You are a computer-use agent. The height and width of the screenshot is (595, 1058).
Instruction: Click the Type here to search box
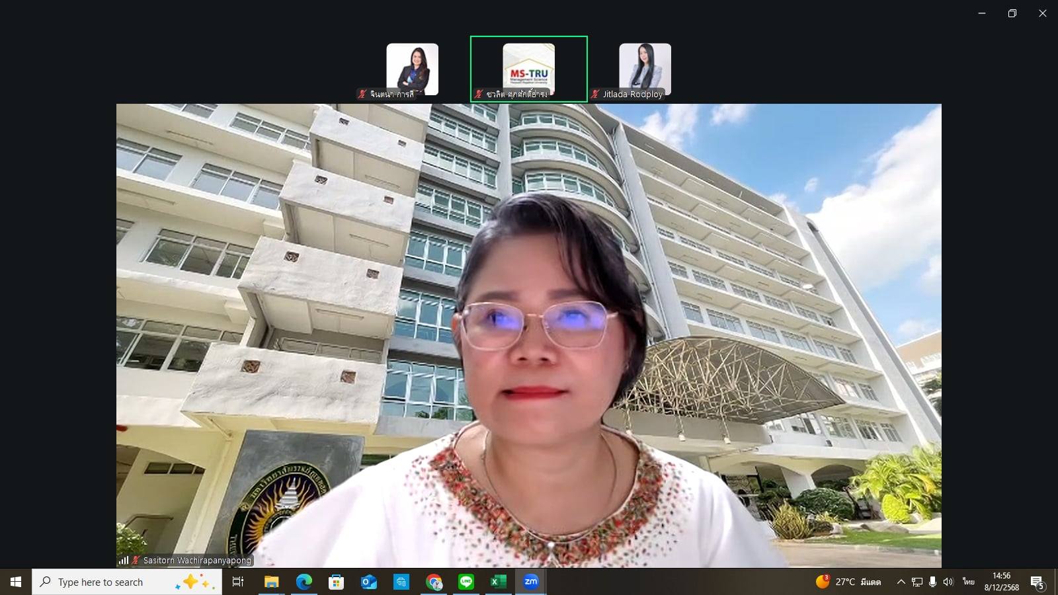point(126,582)
